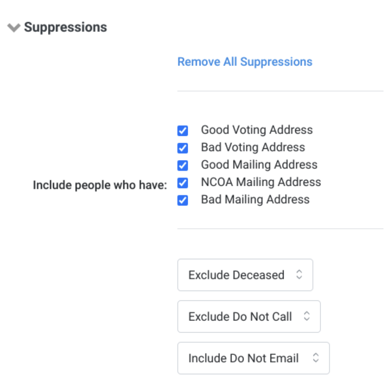The height and width of the screenshot is (382, 390).
Task: Uncheck the Good Voting Address checkbox
Action: tap(183, 131)
